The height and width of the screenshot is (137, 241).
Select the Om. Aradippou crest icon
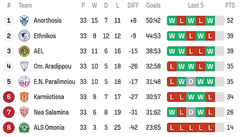24,66
